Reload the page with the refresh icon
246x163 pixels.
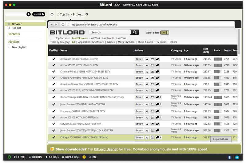(x=63, y=24)
